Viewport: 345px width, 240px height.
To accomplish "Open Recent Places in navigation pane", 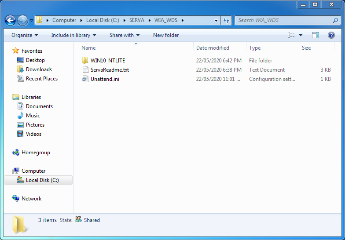I will (x=42, y=78).
